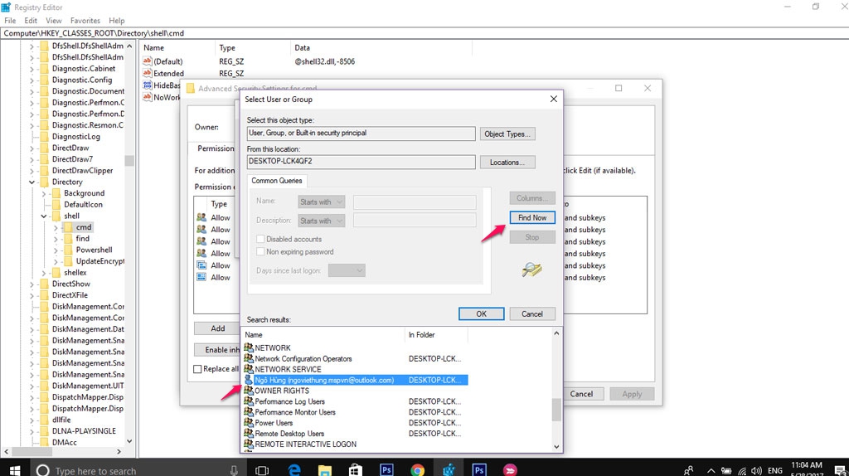This screenshot has width=849, height=476.
Task: Toggle the Non expiring password checkbox
Action: [261, 252]
